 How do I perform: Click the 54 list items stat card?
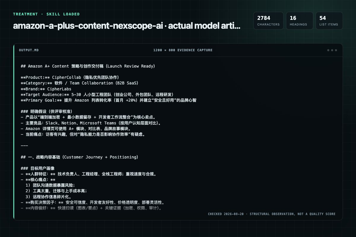(x=329, y=21)
